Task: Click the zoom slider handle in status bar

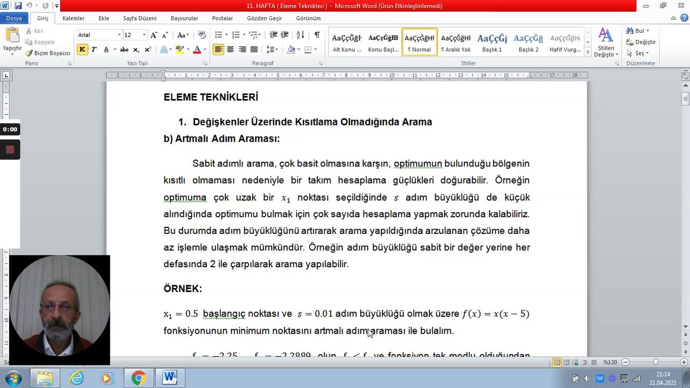Action: (656, 362)
